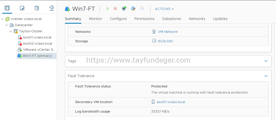276x120 pixels.
Task: Select Win7-FT (primary) in the tree
Action: [x=37, y=56]
